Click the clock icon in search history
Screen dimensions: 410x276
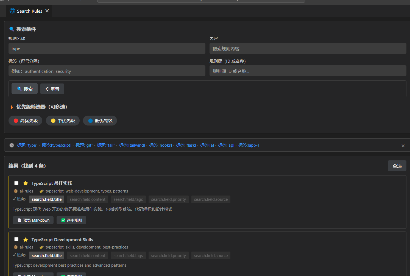click(12, 145)
